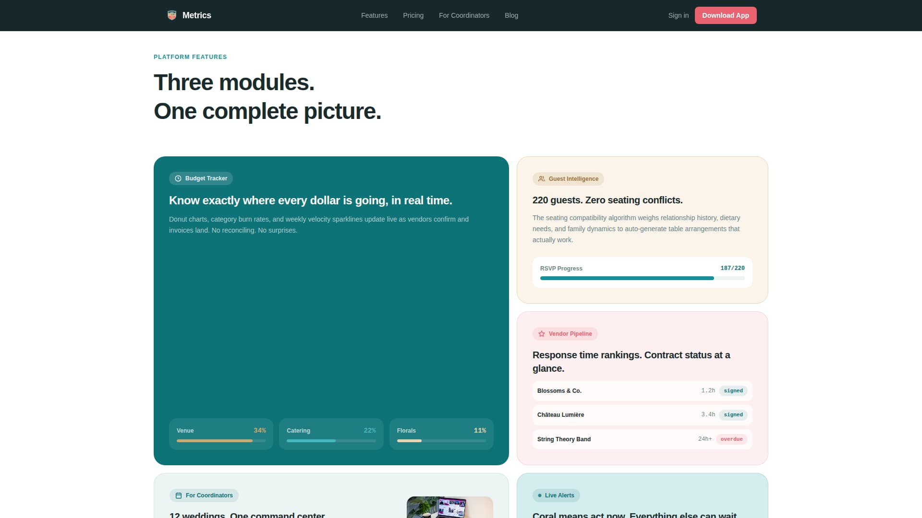The image size is (922, 518).
Task: Click the 3.4h response time value
Action: click(x=708, y=415)
